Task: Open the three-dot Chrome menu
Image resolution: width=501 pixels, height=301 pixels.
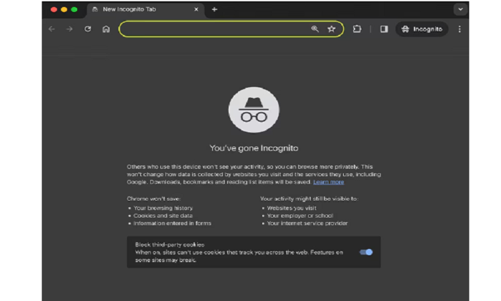Action: pos(460,29)
